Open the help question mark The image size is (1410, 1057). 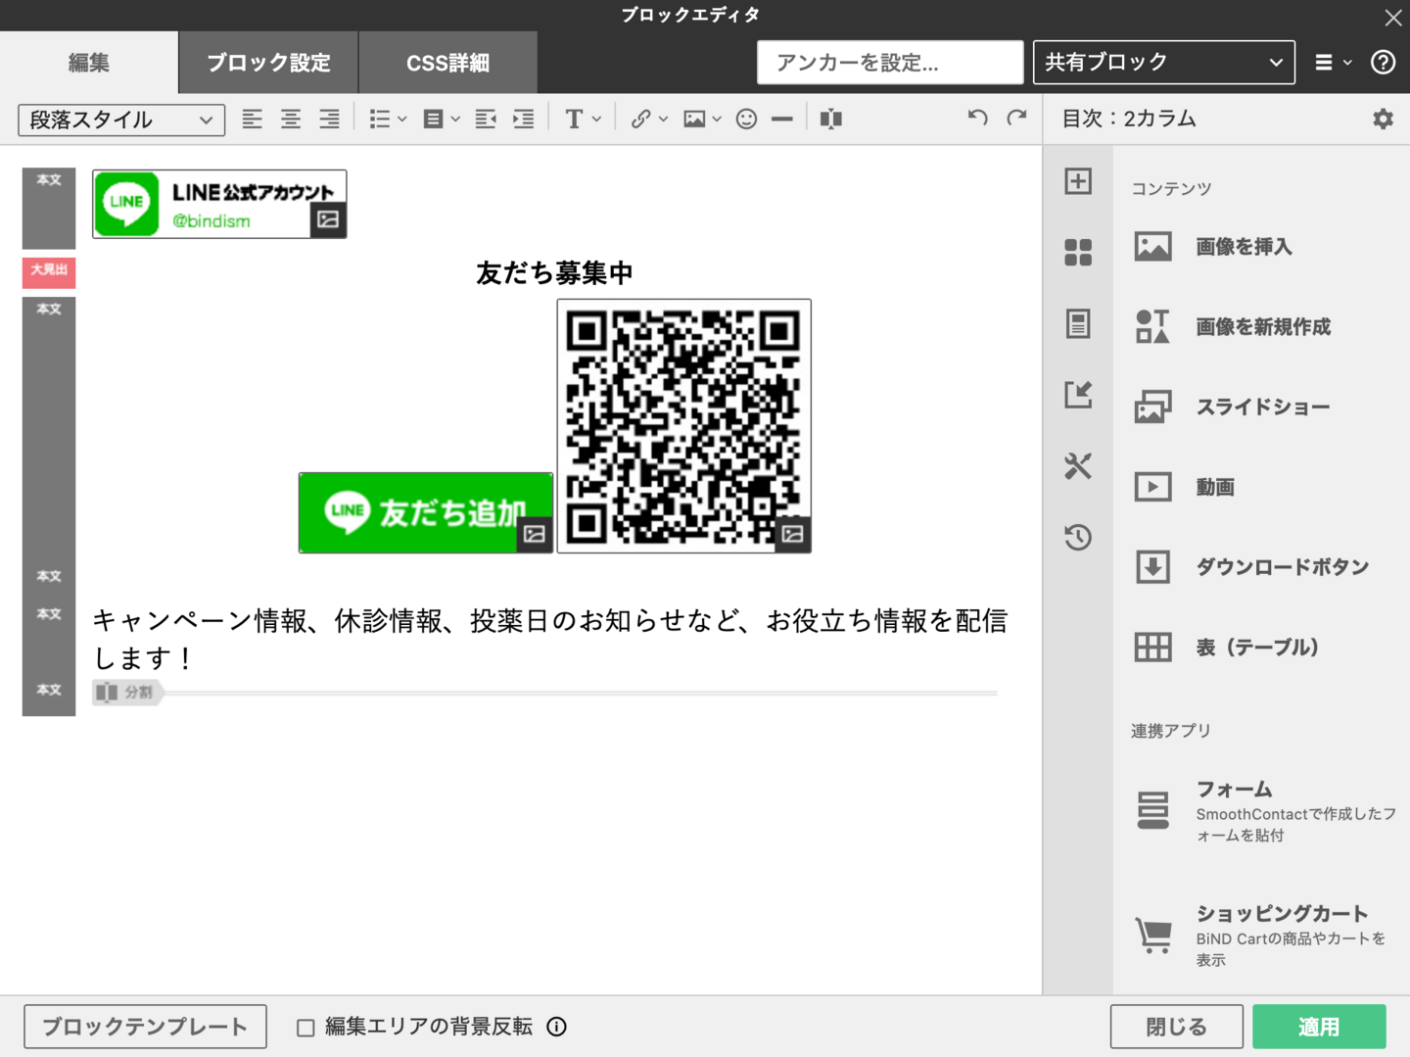pos(1383,63)
